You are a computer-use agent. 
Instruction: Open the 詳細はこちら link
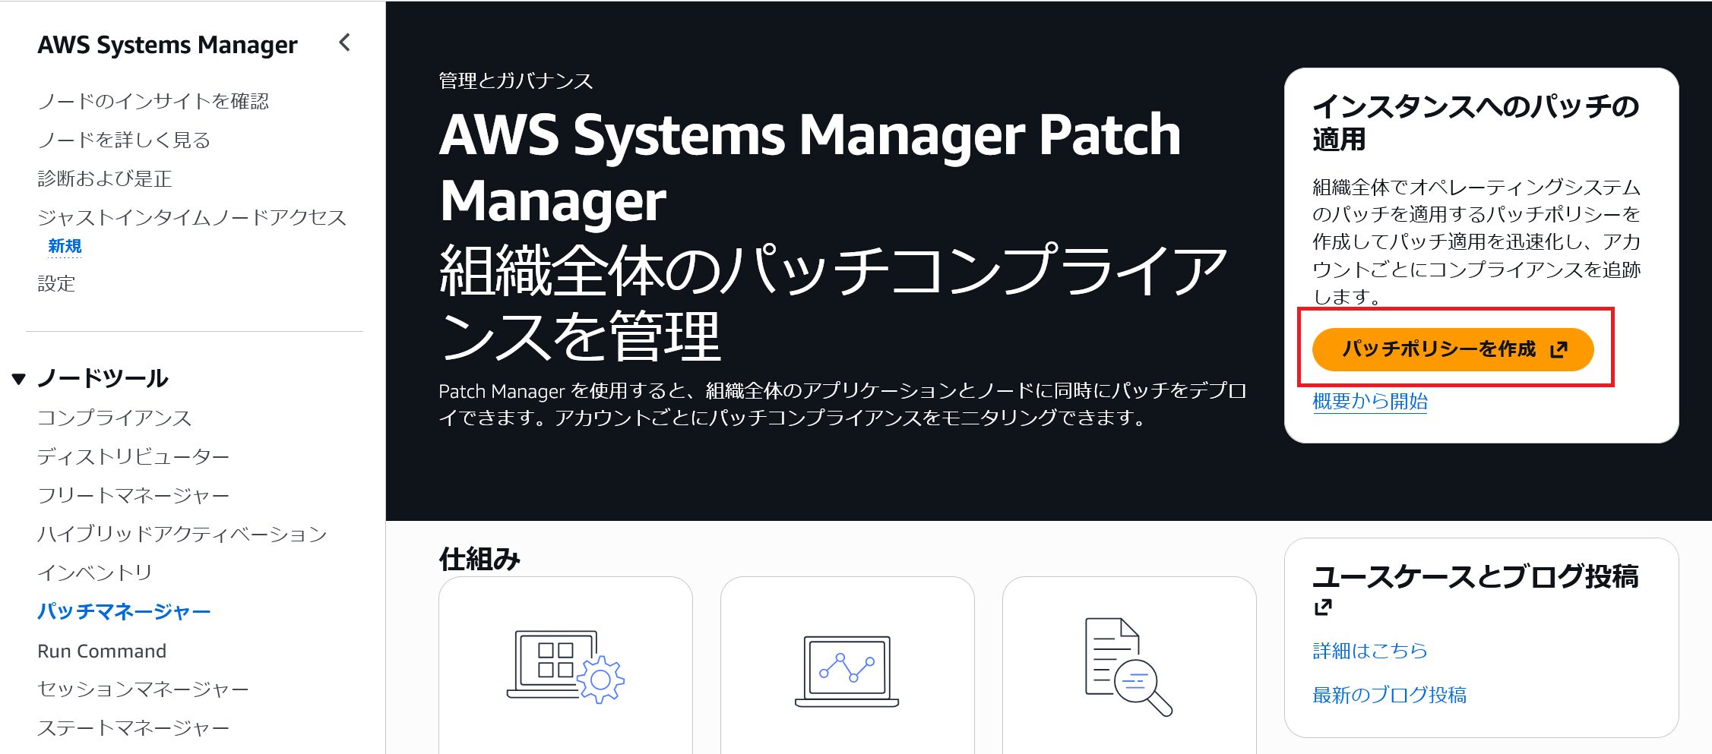pos(1369,651)
